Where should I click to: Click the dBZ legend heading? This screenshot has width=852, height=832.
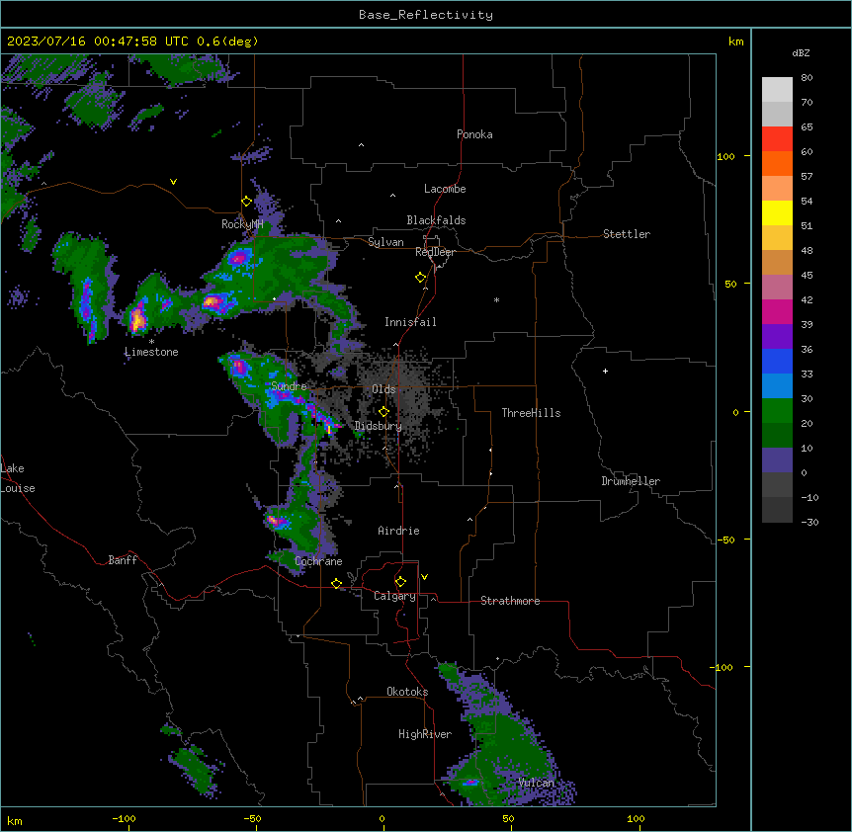coord(801,53)
